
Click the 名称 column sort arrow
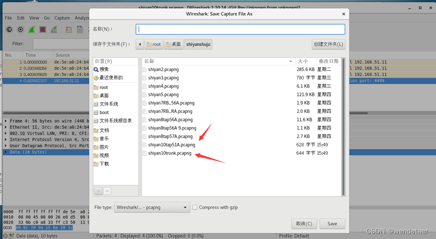290,61
